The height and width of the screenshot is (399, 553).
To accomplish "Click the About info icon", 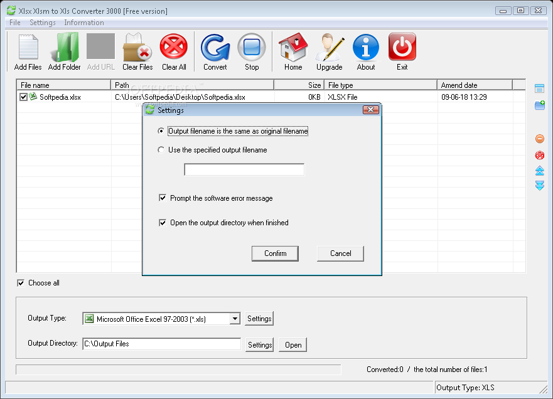I will (x=365, y=46).
